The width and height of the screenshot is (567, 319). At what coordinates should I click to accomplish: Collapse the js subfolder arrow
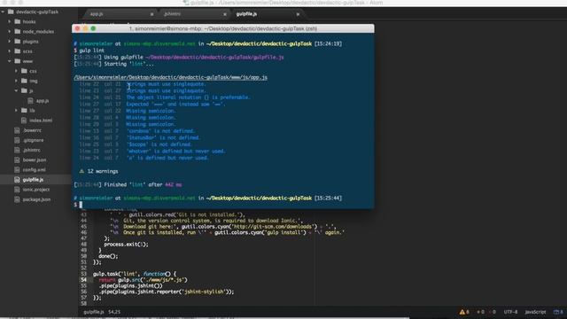(16, 90)
